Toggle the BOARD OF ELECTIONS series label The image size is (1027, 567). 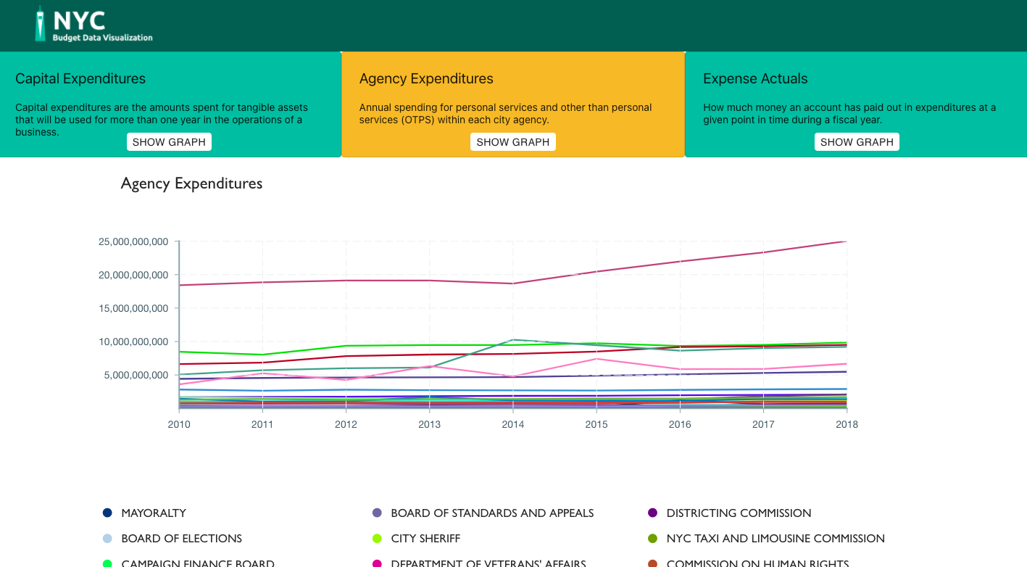point(181,539)
